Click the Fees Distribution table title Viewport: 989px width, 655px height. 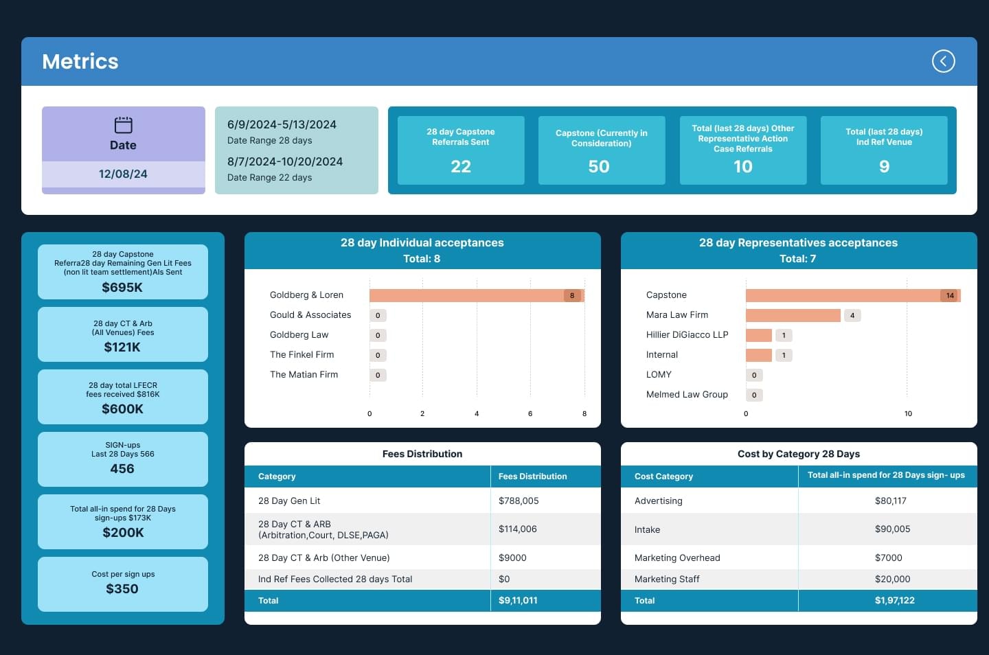tap(422, 454)
